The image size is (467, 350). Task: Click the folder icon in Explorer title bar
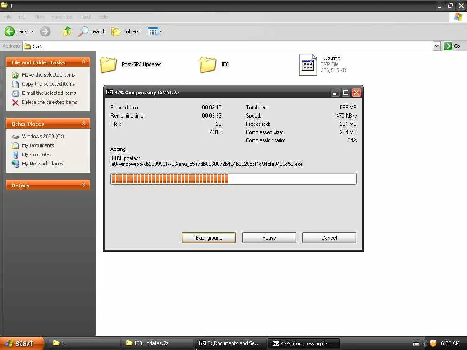[x=4, y=5]
